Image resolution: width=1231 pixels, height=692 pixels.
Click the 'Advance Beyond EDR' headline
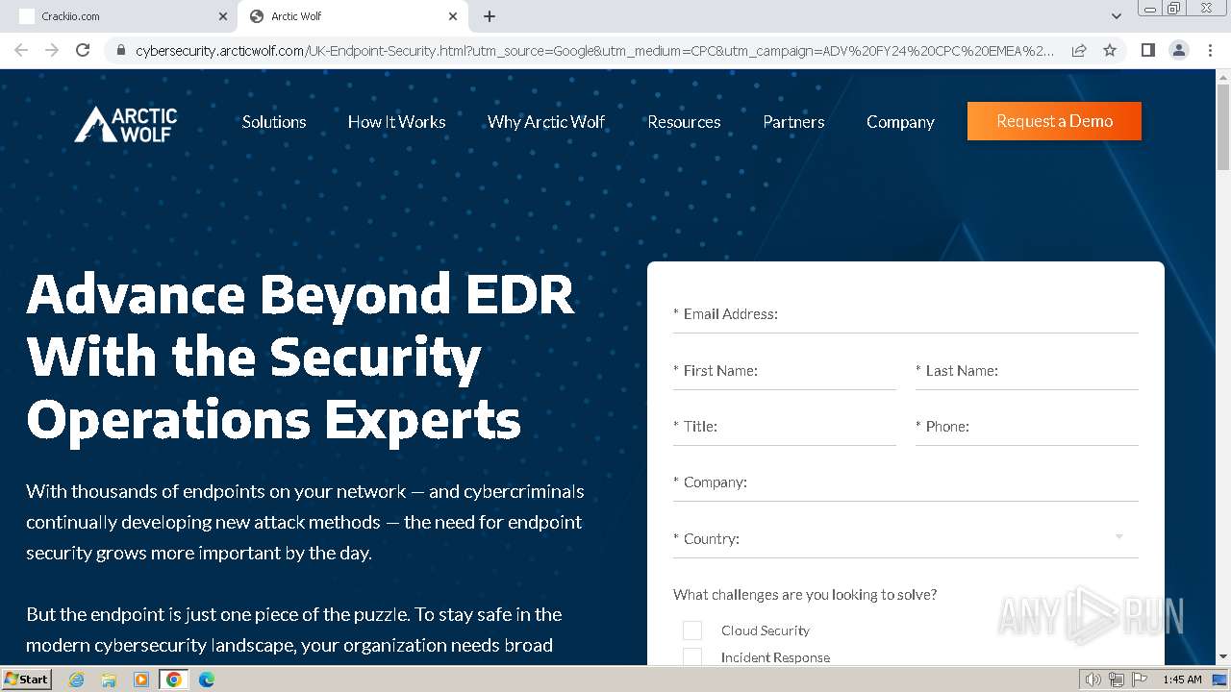pos(300,357)
